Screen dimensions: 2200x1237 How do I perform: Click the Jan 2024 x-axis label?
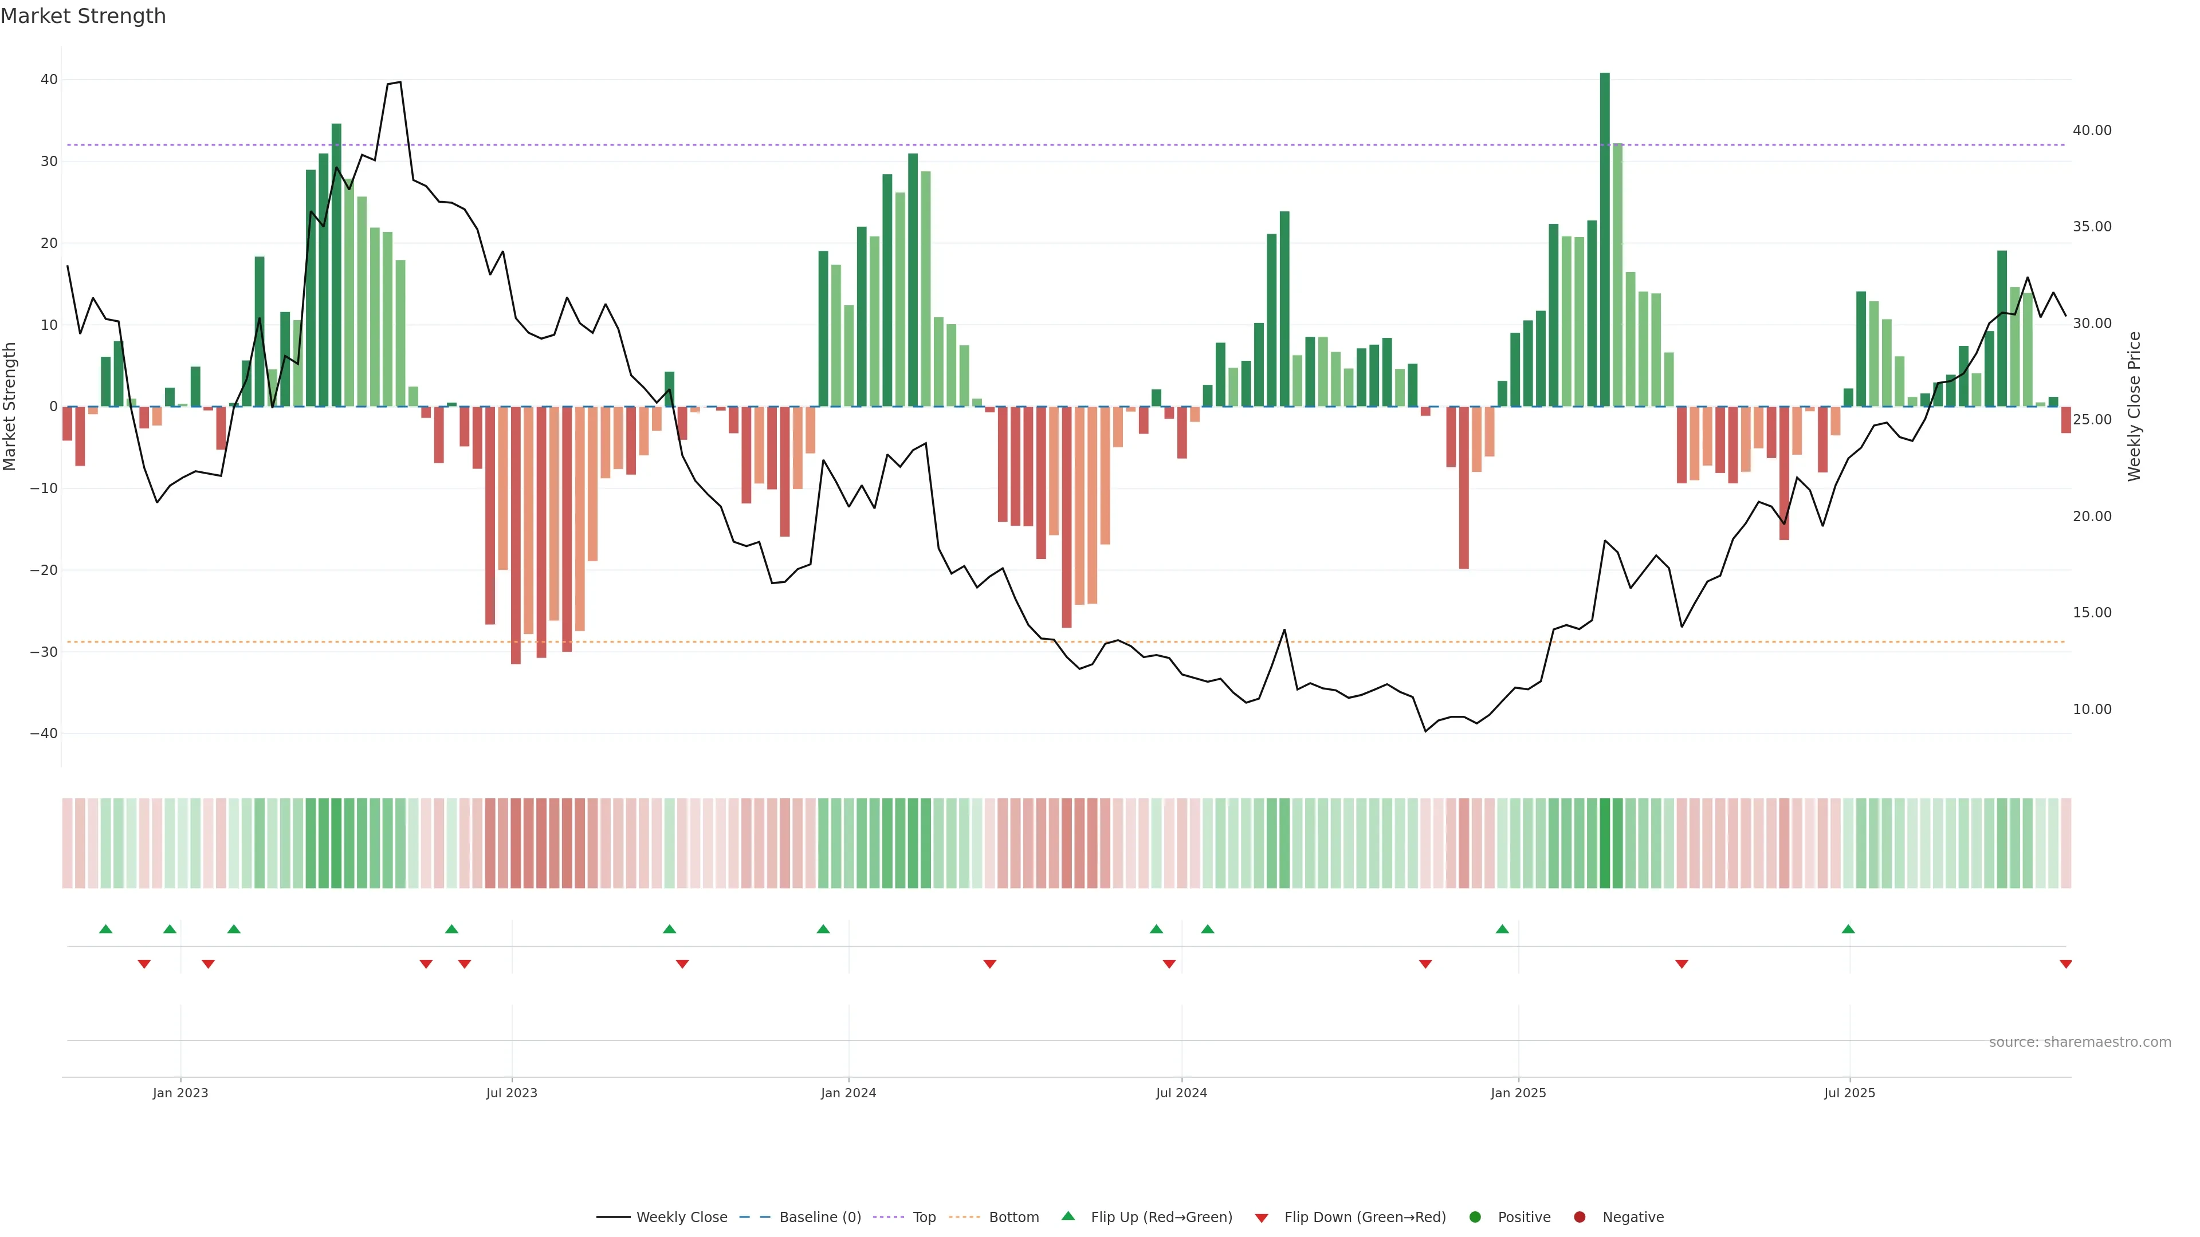(x=848, y=1093)
